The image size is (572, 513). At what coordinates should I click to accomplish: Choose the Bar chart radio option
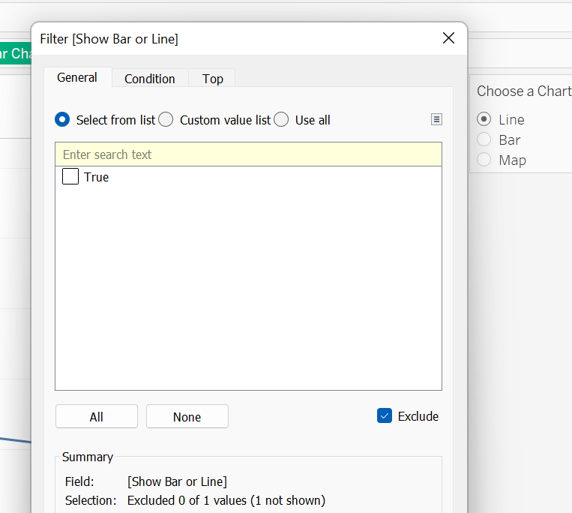[484, 139]
